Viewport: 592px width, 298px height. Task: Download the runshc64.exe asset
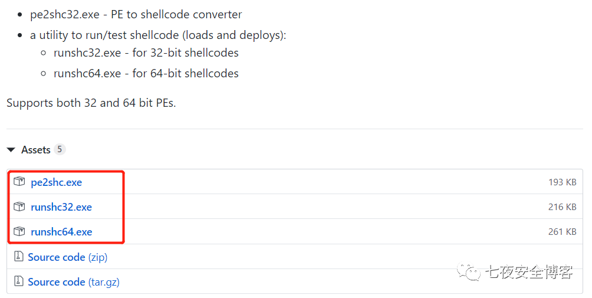coord(61,232)
